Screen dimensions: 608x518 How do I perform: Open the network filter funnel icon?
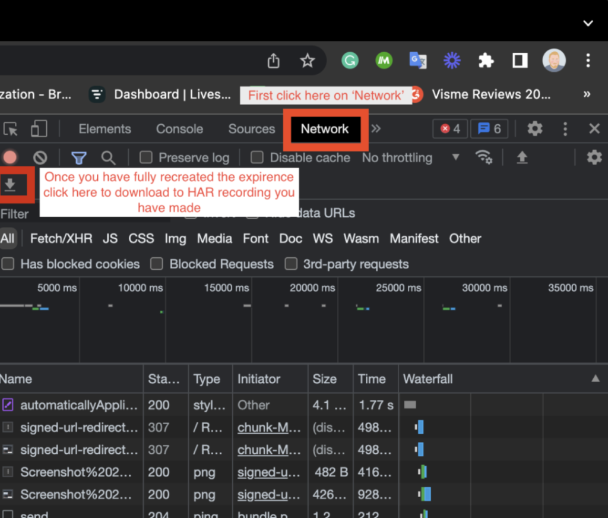pyautogui.click(x=79, y=157)
